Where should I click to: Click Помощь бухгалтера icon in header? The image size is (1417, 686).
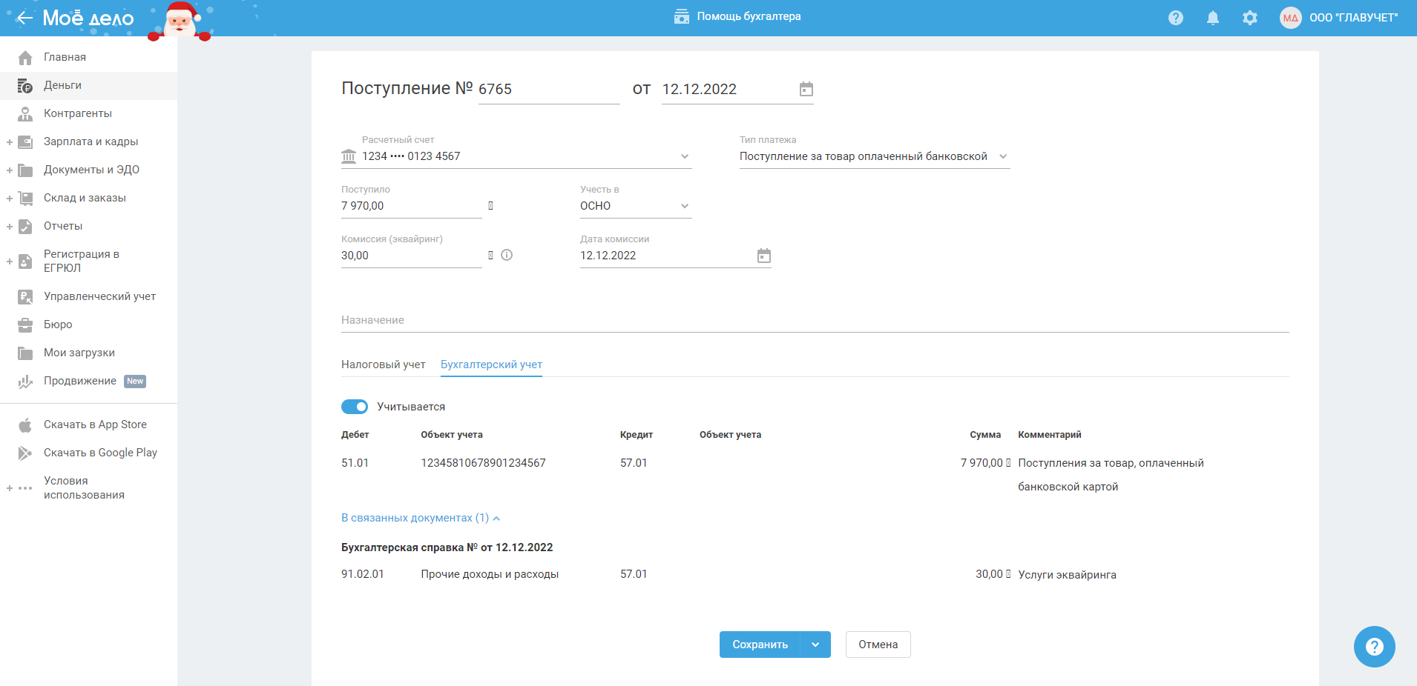tap(681, 17)
